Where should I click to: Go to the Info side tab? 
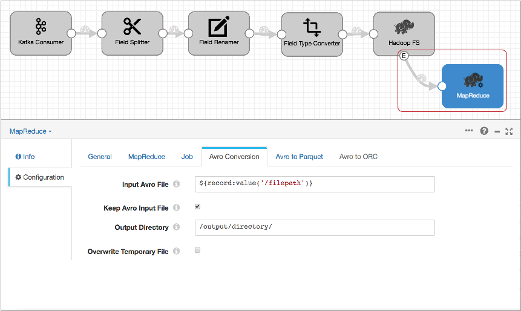click(x=25, y=157)
